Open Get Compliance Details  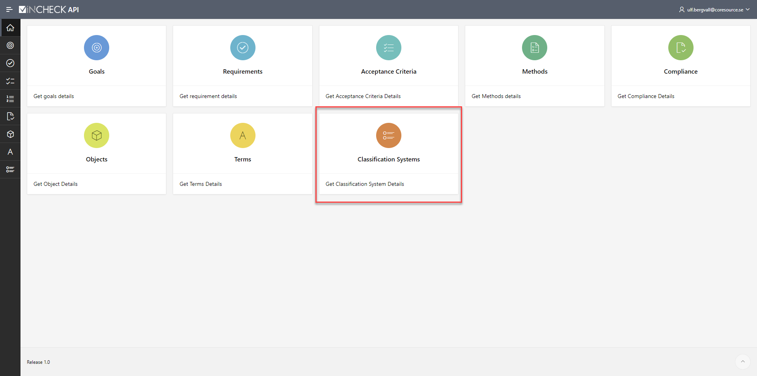[x=646, y=96]
